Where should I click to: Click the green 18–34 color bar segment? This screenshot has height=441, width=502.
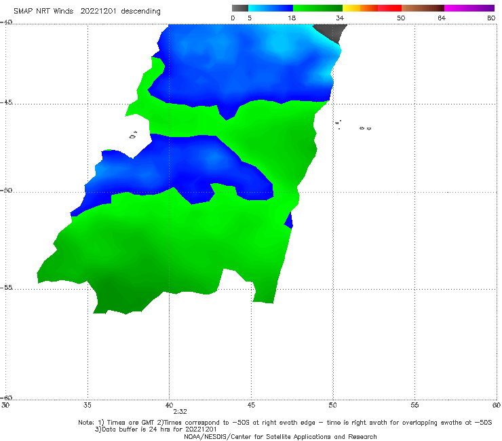[x=317, y=8]
